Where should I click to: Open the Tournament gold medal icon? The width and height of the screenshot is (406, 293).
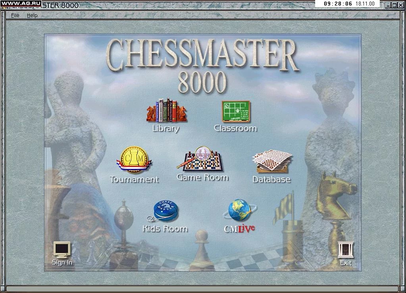(x=134, y=160)
